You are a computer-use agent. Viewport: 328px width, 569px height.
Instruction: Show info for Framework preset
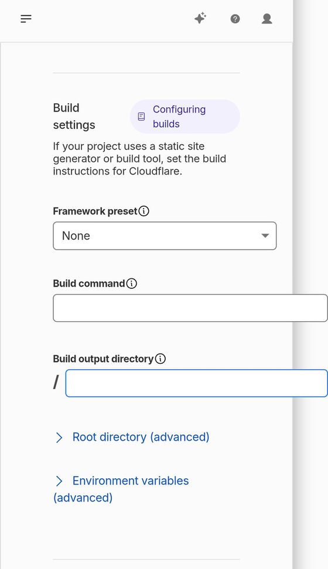coord(144,211)
